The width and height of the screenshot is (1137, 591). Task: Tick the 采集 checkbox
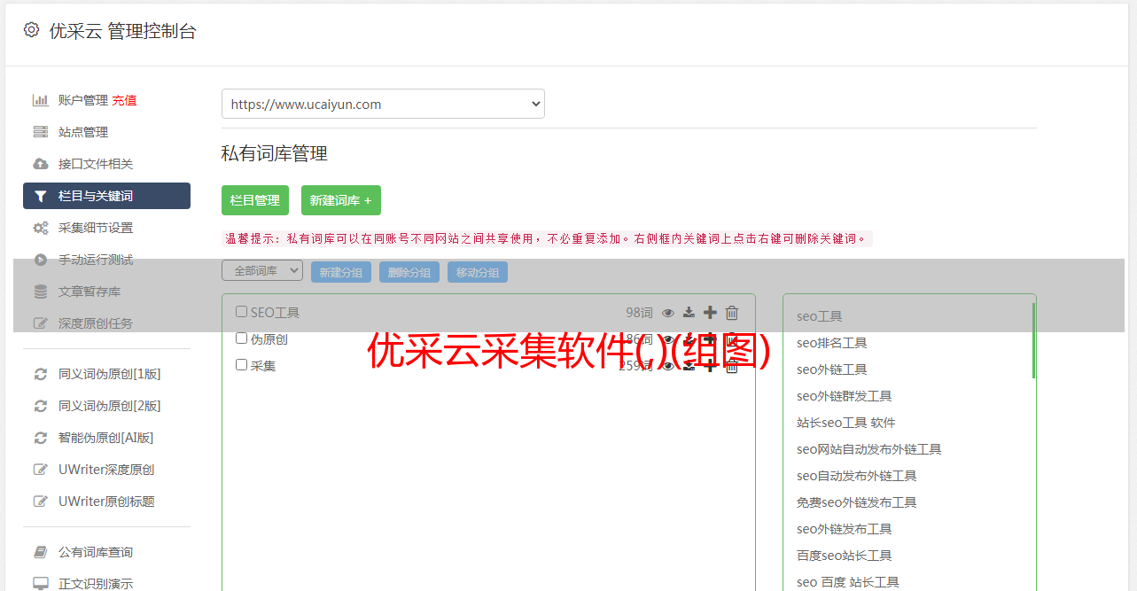click(241, 365)
